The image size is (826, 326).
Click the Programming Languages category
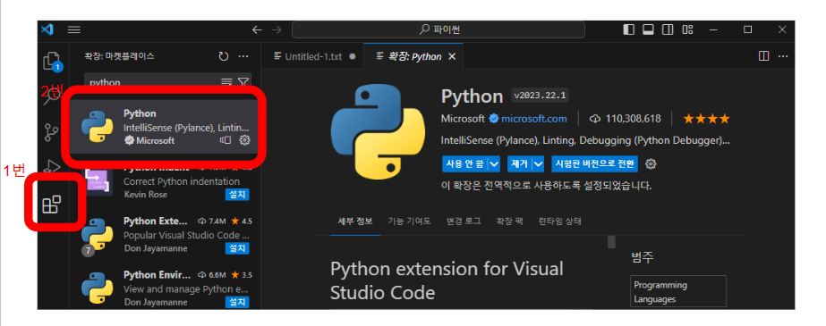click(x=678, y=292)
